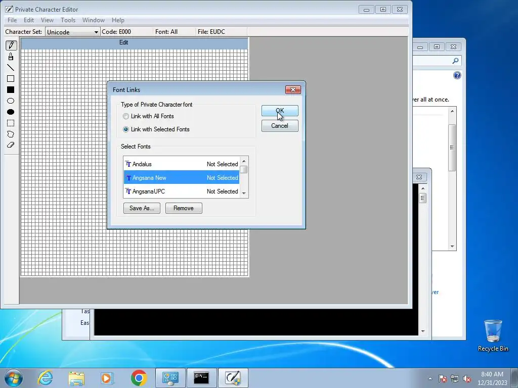Open the Help menu
The image size is (518, 388).
pyautogui.click(x=118, y=20)
